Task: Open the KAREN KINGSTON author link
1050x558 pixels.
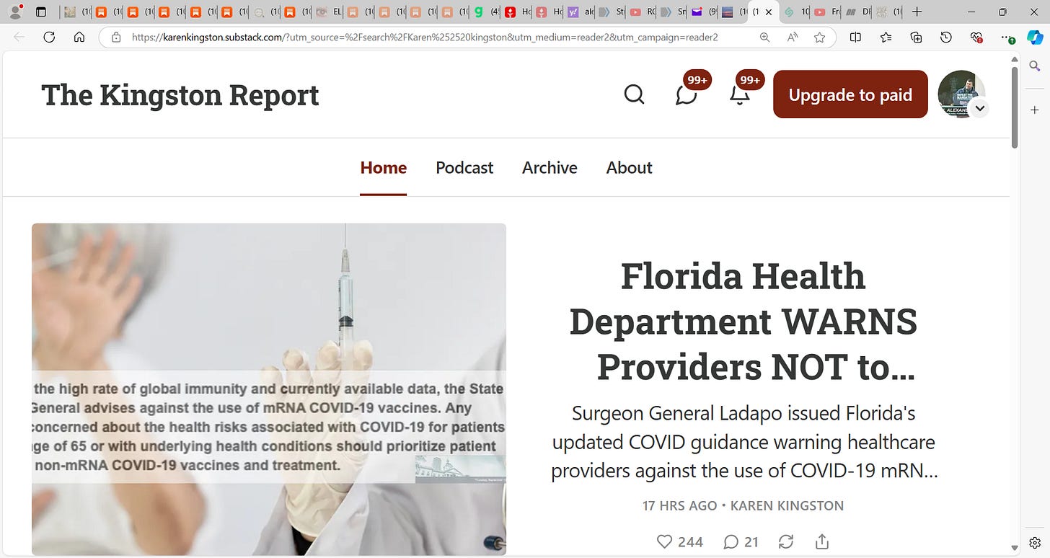Action: (787, 505)
